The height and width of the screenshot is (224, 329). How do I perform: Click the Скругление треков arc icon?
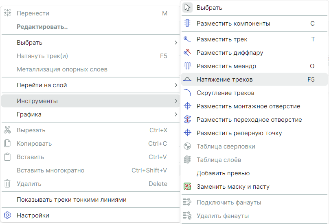click(187, 93)
